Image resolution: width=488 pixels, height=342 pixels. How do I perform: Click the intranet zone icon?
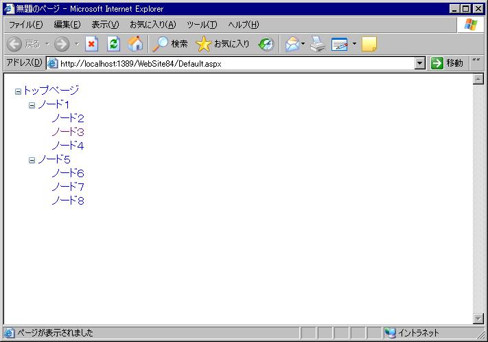point(390,333)
